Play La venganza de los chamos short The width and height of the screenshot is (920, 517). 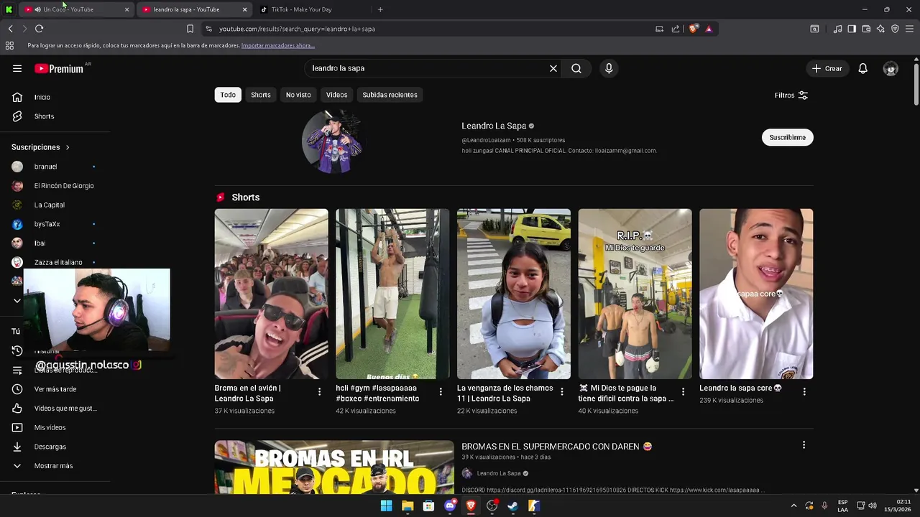click(514, 294)
